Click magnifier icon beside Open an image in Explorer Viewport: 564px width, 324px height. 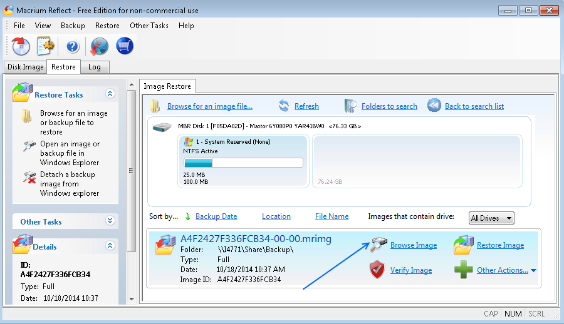29,146
